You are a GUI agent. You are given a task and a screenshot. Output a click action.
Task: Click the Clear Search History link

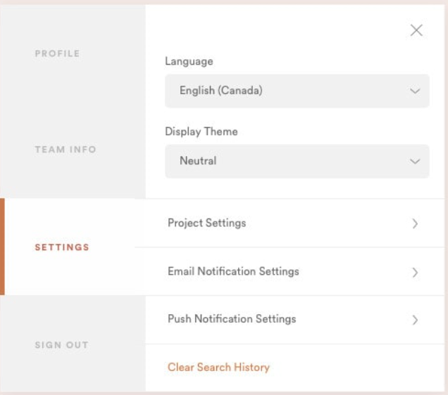tap(218, 367)
